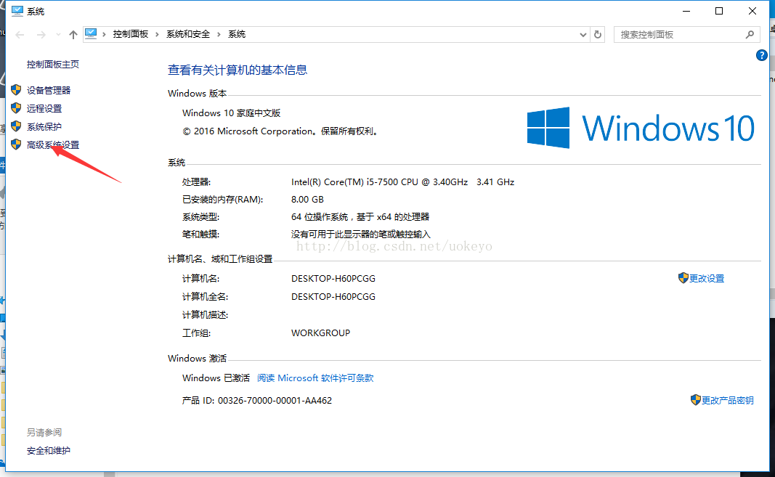This screenshot has width=775, height=477.
Task: Click shield icon next to 更改设置
Action: pyautogui.click(x=683, y=278)
